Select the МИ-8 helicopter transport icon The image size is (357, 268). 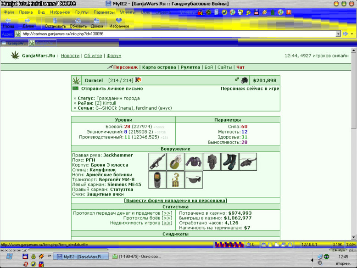[248, 162]
